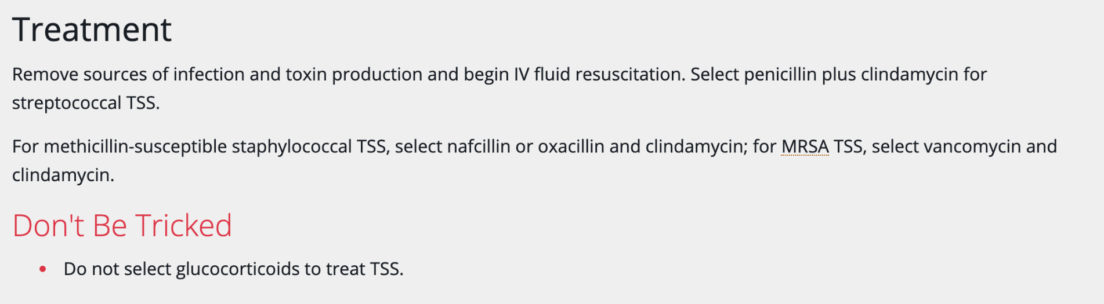The width and height of the screenshot is (1104, 304).
Task: Click the Treatment heading
Action: (92, 30)
